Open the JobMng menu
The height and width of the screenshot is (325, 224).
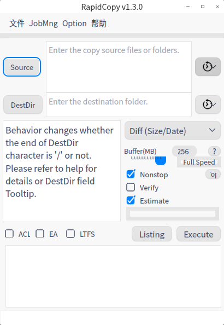44,24
